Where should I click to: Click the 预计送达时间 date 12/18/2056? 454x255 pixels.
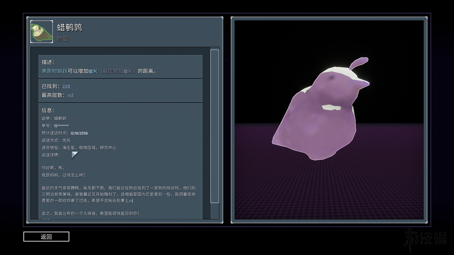click(x=79, y=133)
